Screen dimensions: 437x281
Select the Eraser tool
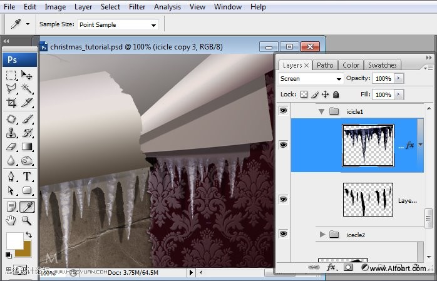11,147
